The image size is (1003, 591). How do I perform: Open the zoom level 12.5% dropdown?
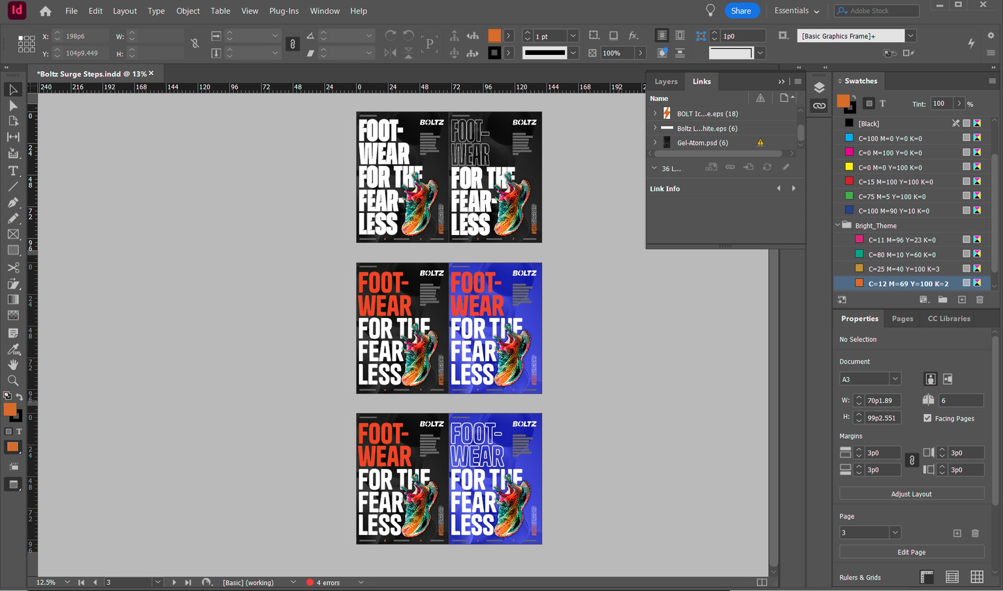coord(67,583)
